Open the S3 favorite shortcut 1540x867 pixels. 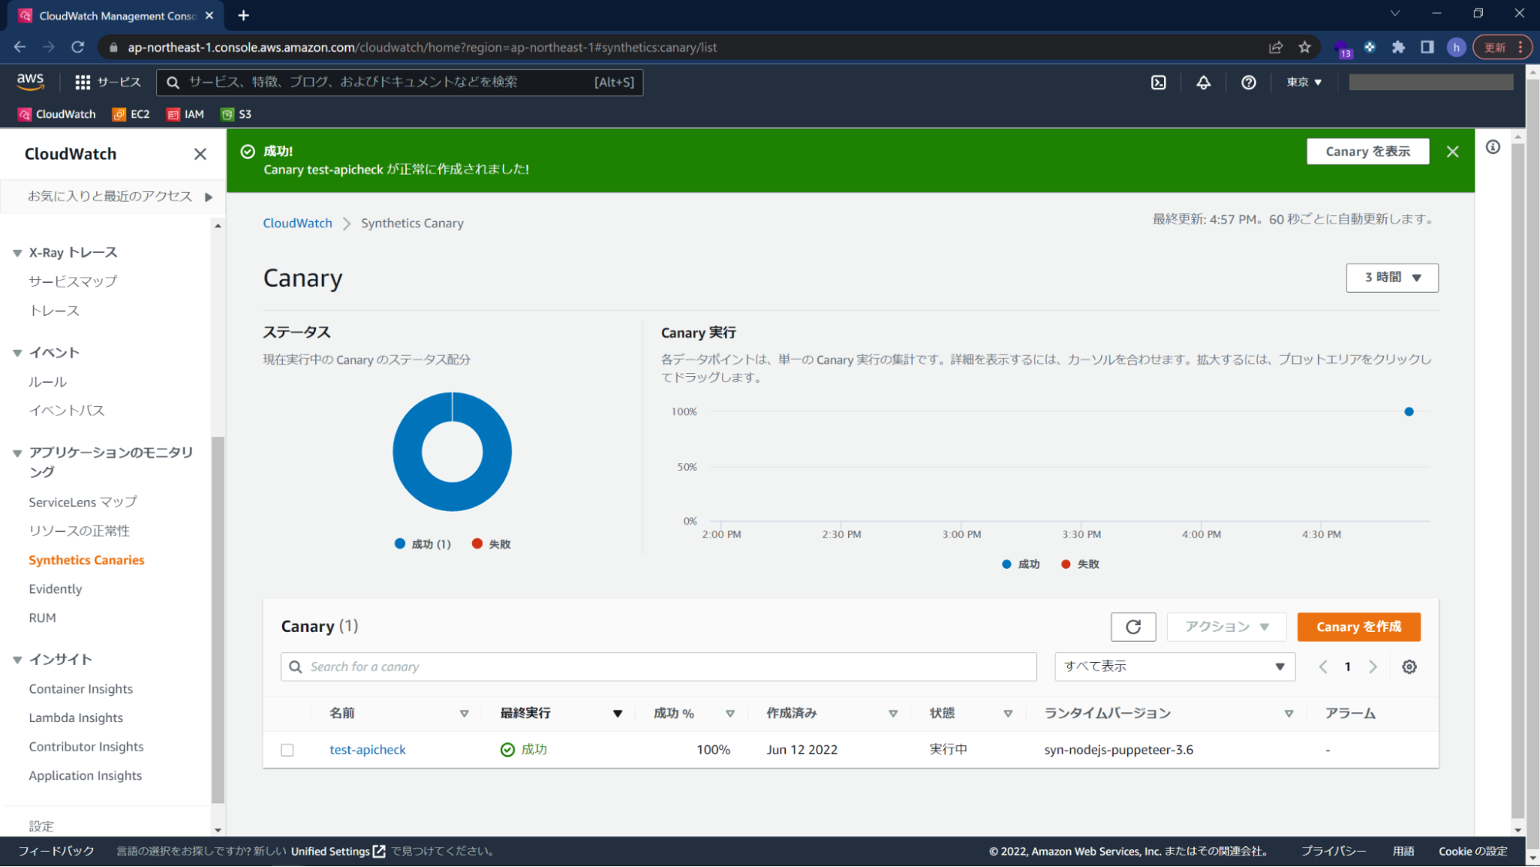pyautogui.click(x=237, y=114)
